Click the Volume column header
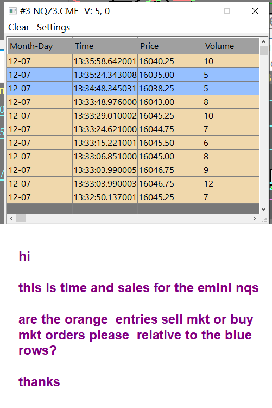The width and height of the screenshot is (272, 408). click(231, 46)
